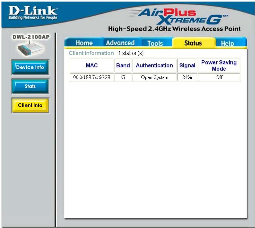This screenshot has width=255, height=228.
Task: Click the MAC column header
Action: [x=92, y=66]
